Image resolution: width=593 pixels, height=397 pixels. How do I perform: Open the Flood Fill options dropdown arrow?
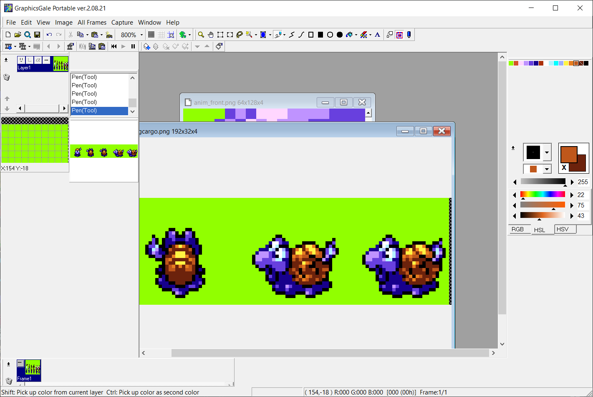(356, 35)
